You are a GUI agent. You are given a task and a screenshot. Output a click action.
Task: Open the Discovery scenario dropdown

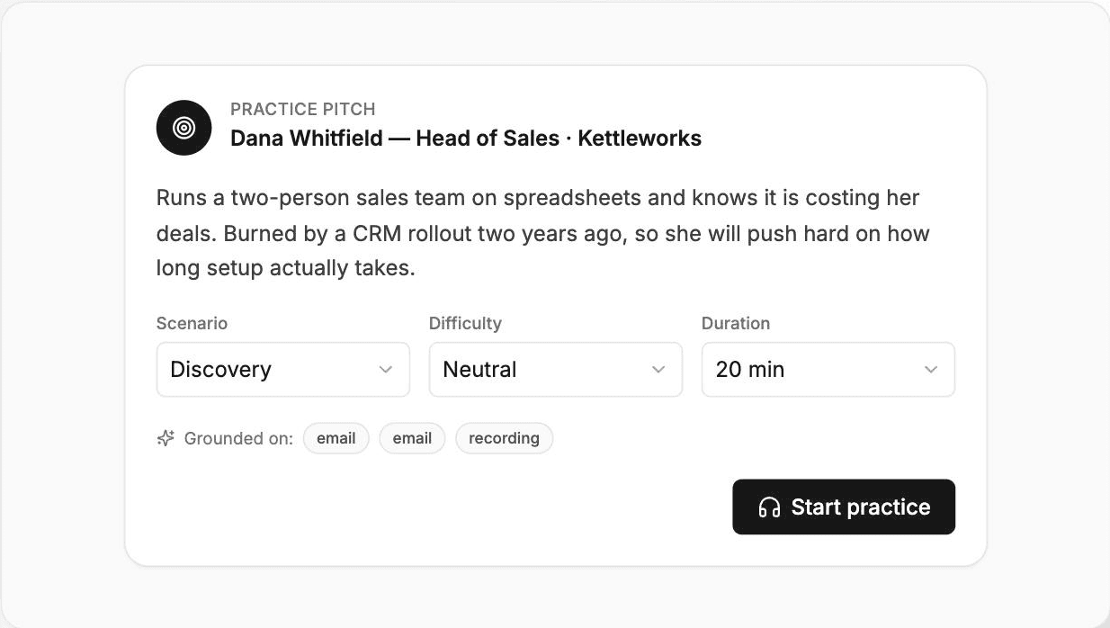[x=283, y=369]
